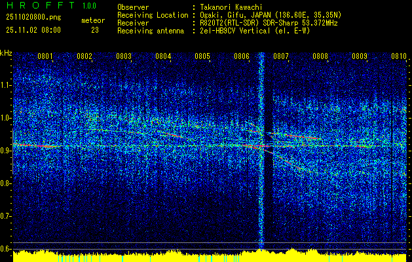Click time marker 0807
Screen dimensions: 412x262
click(x=281, y=56)
